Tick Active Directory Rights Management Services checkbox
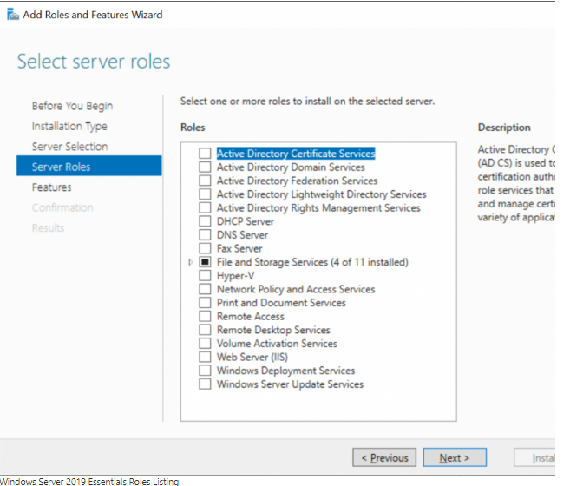 pyautogui.click(x=205, y=207)
